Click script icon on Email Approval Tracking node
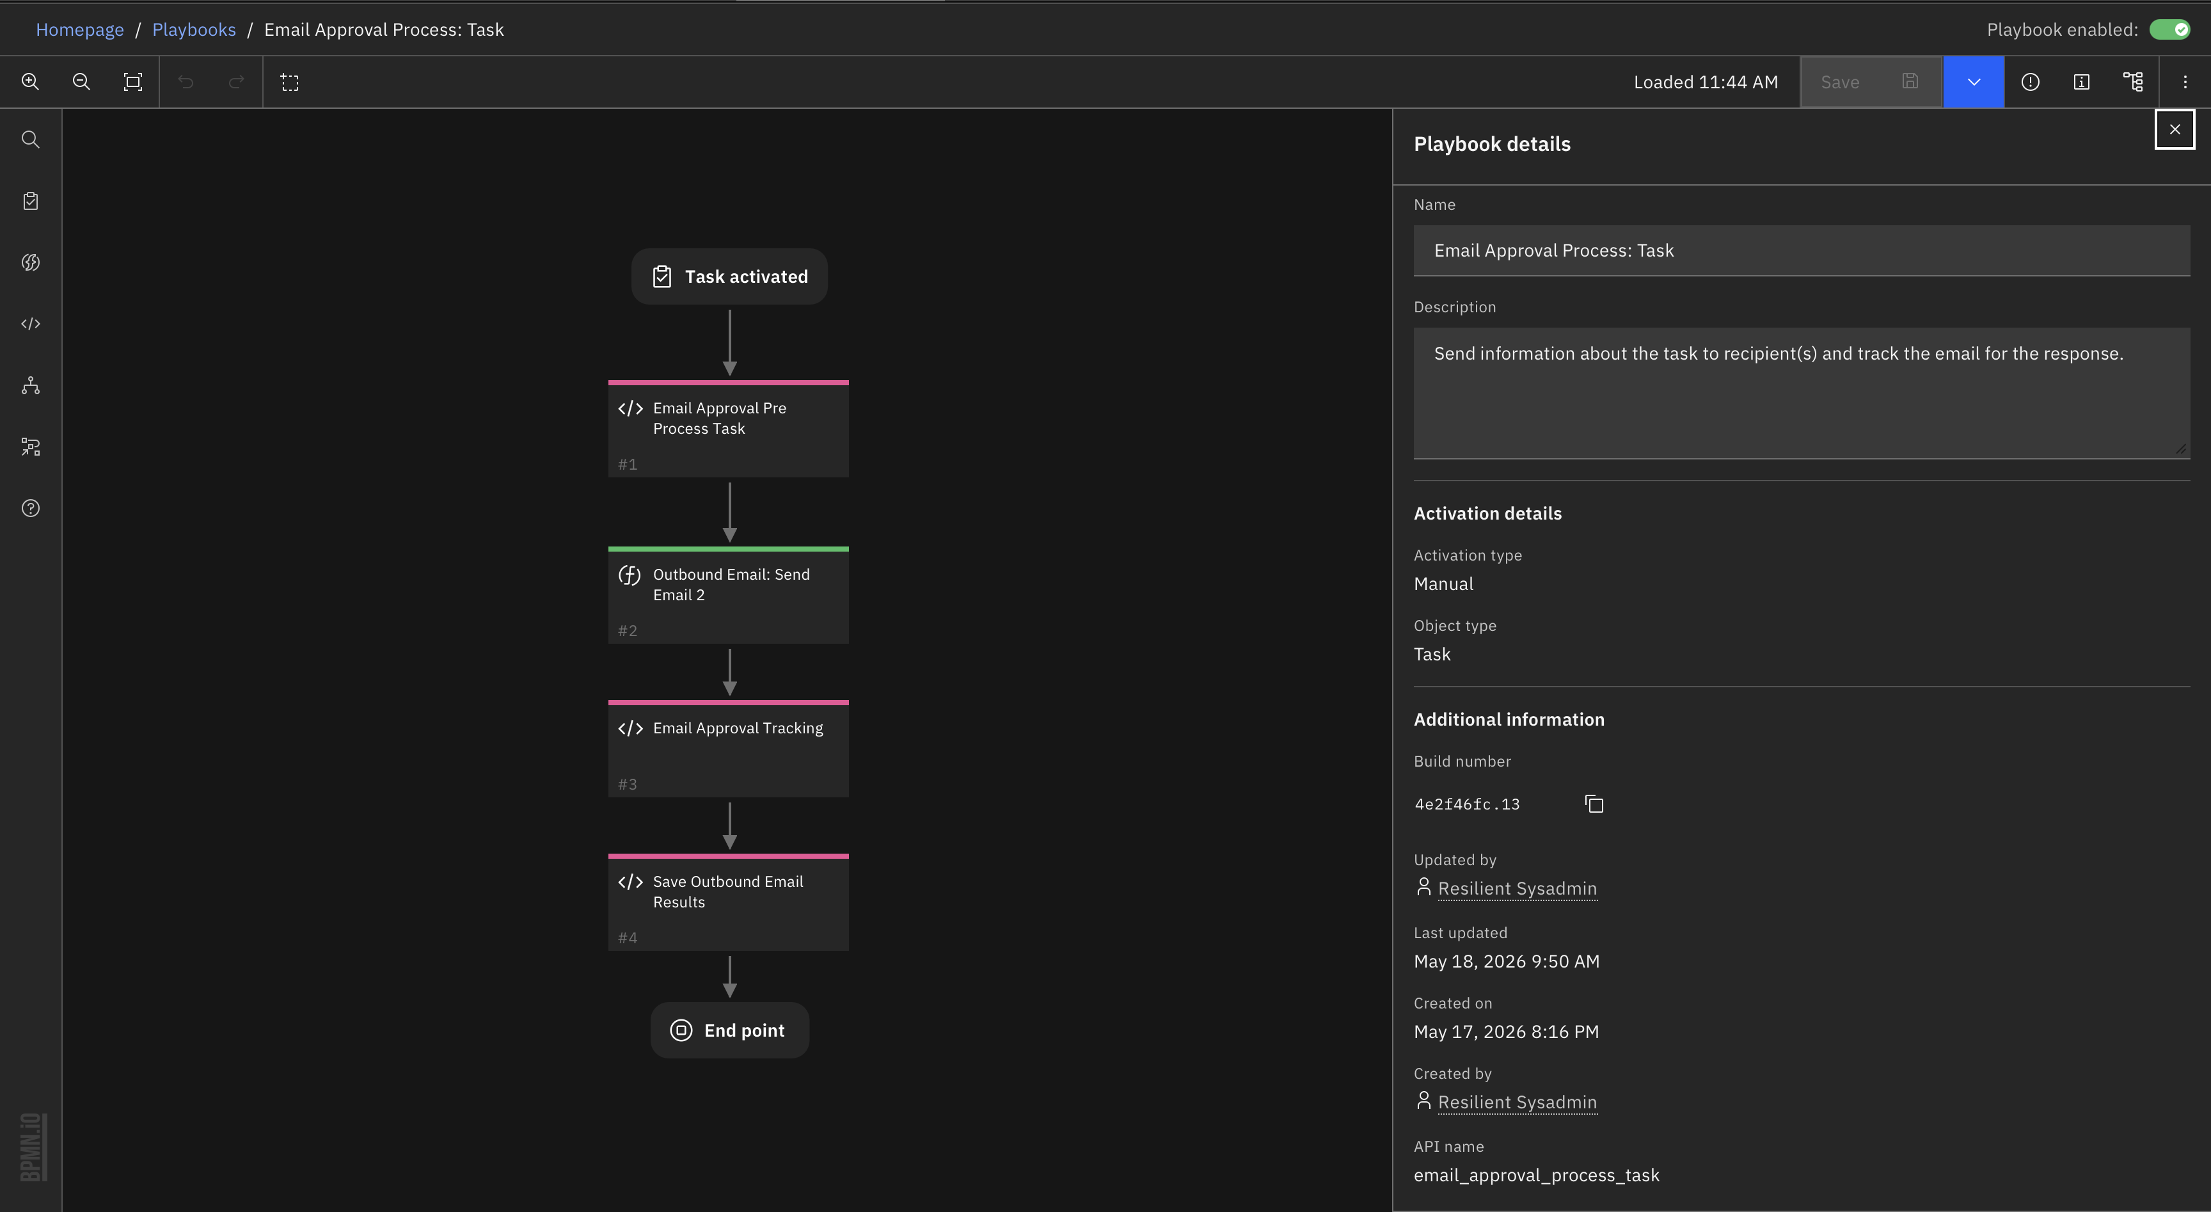The width and height of the screenshot is (2211, 1212). [x=631, y=729]
